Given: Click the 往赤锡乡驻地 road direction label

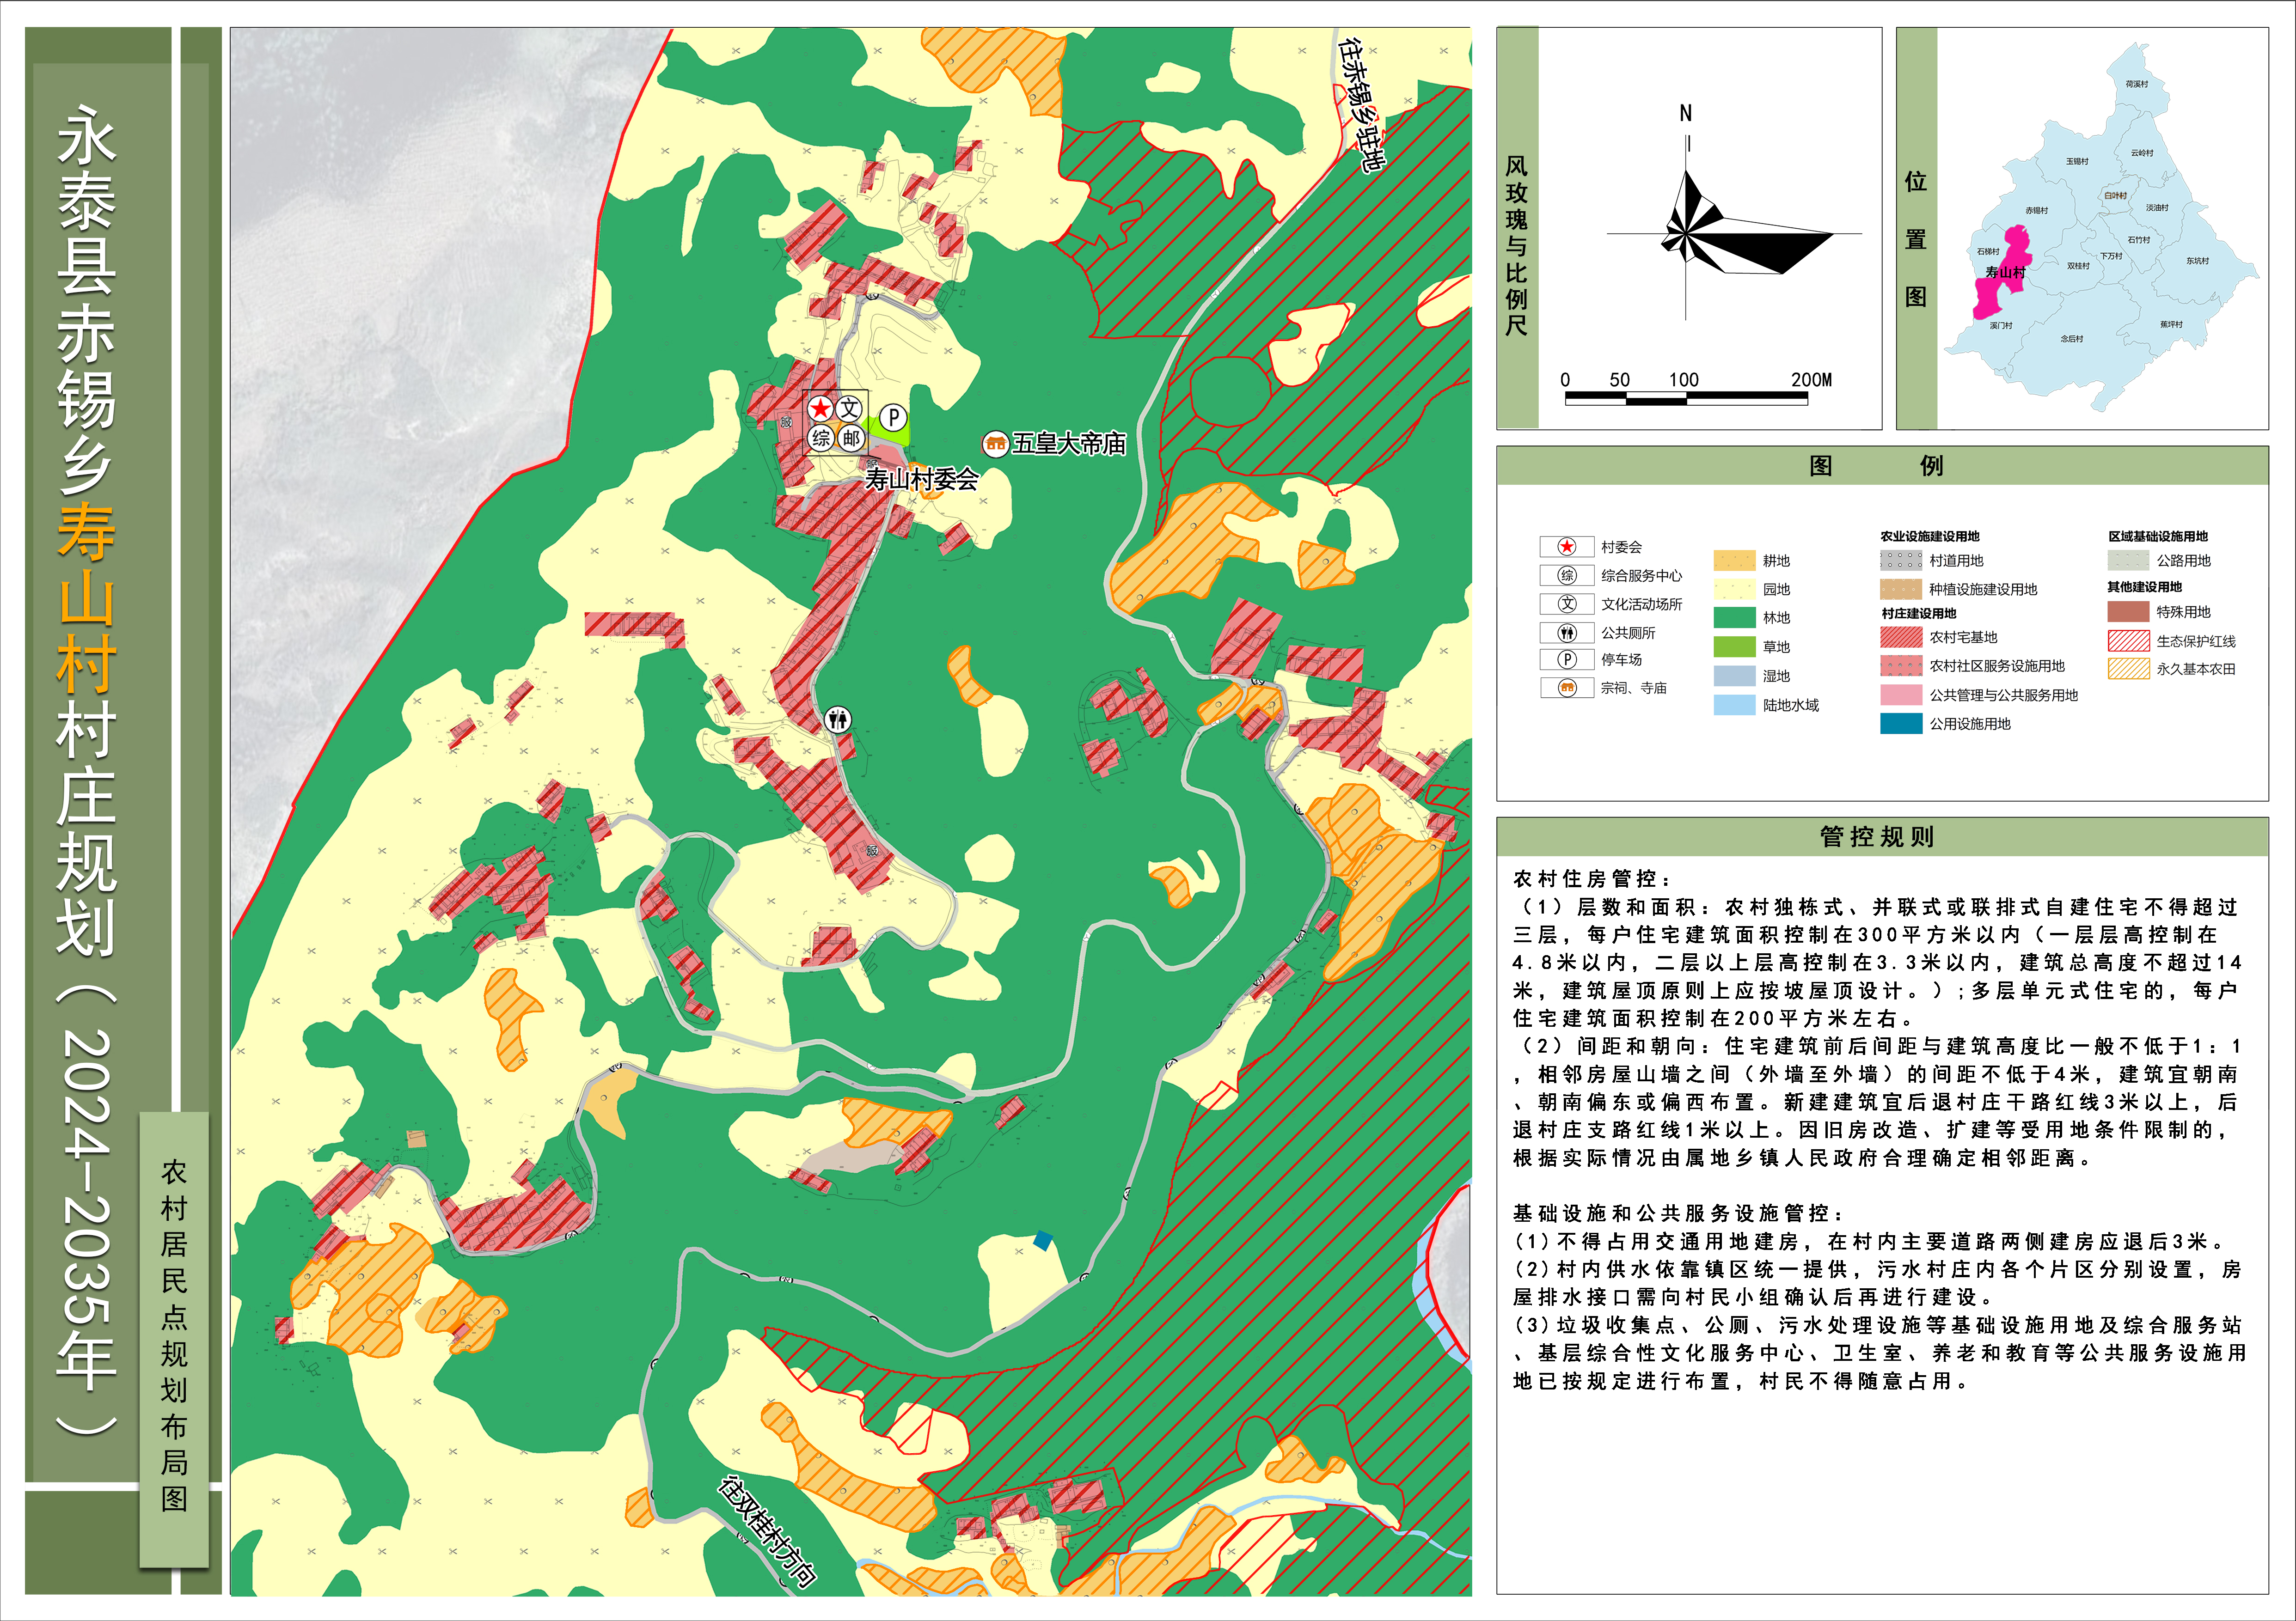Looking at the screenshot, I should pos(1362,105).
